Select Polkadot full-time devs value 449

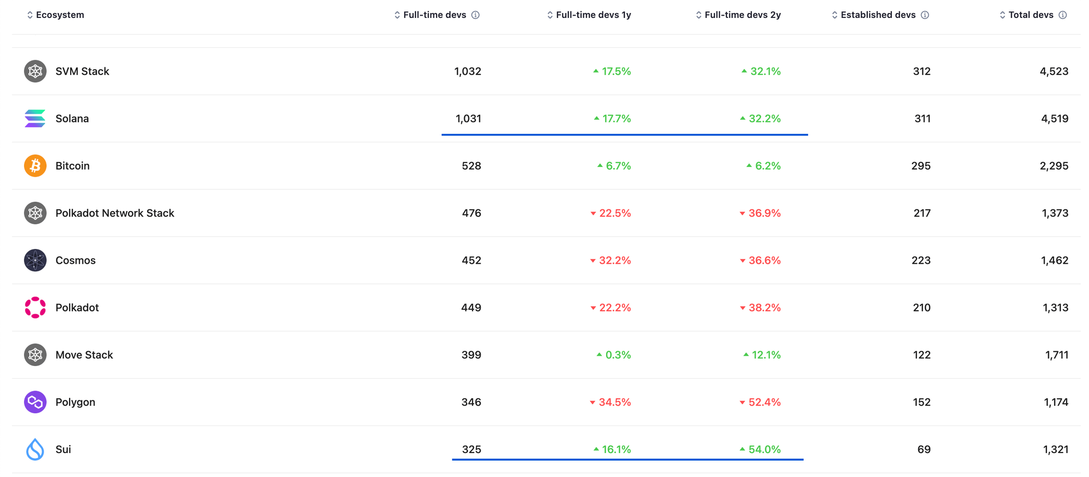pyautogui.click(x=471, y=307)
